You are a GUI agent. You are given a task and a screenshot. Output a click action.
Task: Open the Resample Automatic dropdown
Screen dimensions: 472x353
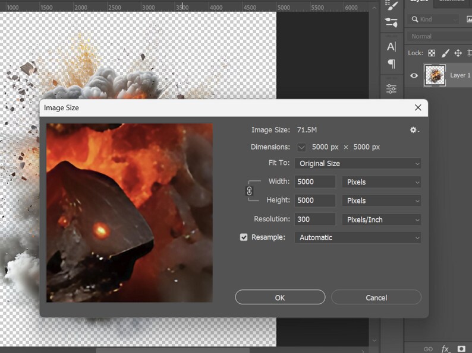[x=358, y=238]
